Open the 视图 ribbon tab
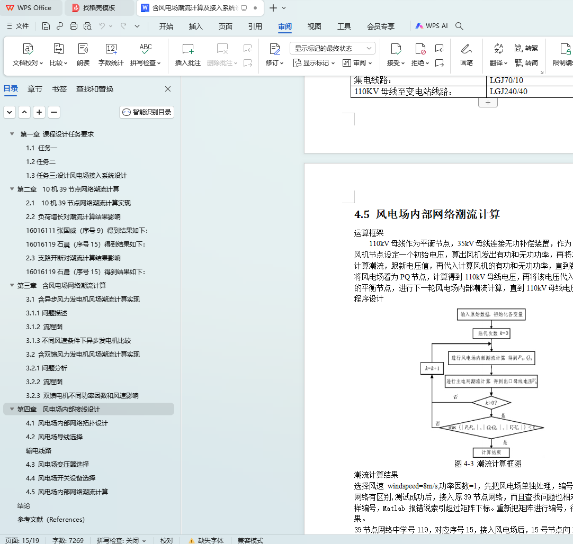Viewport: 573px width, 544px height. pos(314,26)
